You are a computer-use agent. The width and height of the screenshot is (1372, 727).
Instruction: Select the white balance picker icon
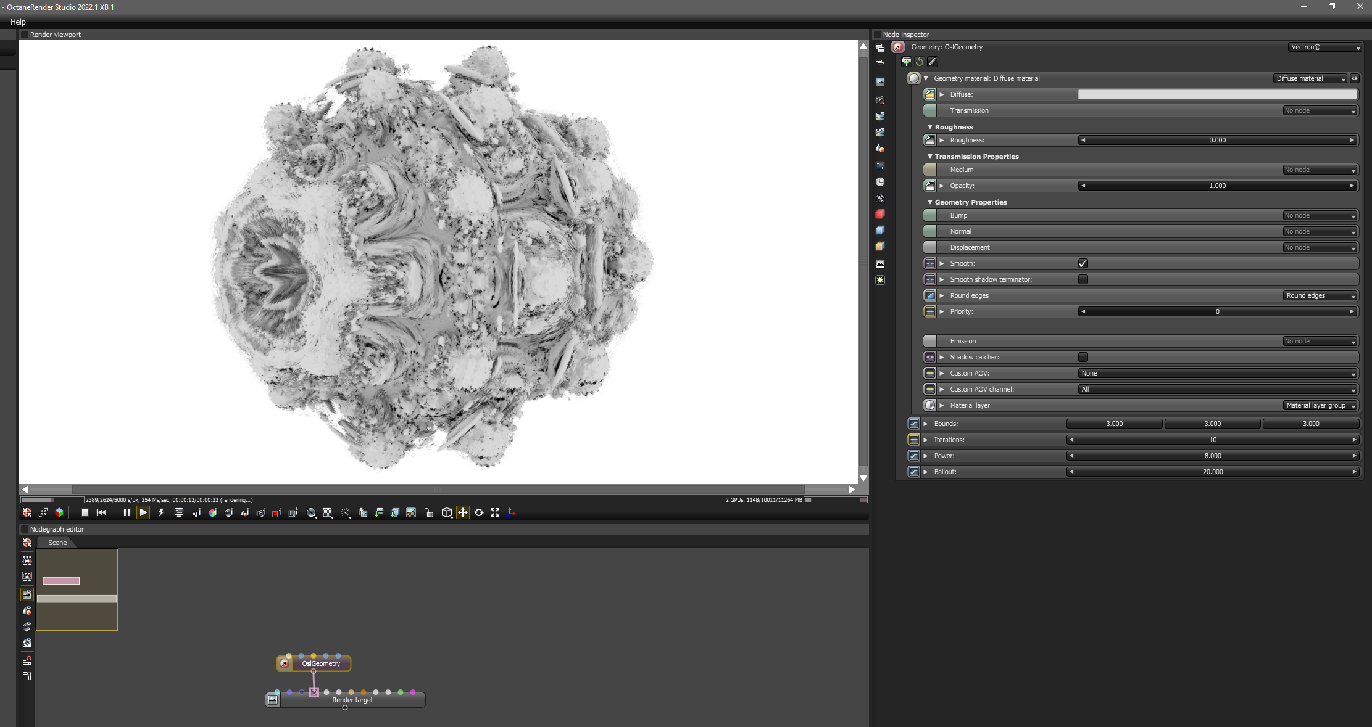pyautogui.click(x=212, y=512)
